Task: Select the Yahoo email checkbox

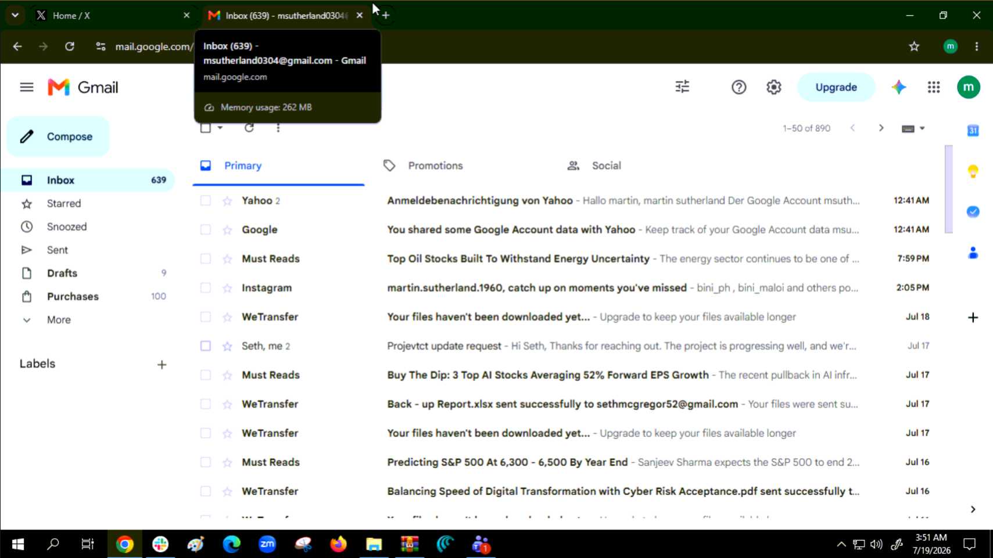Action: [x=206, y=201]
